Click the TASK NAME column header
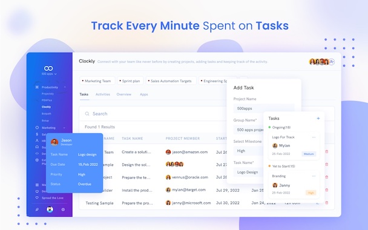The width and height of the screenshot is (368, 230). click(132, 139)
